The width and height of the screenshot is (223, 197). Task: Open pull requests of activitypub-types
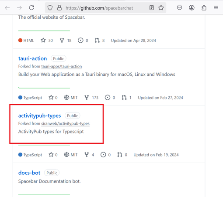pos(122,155)
